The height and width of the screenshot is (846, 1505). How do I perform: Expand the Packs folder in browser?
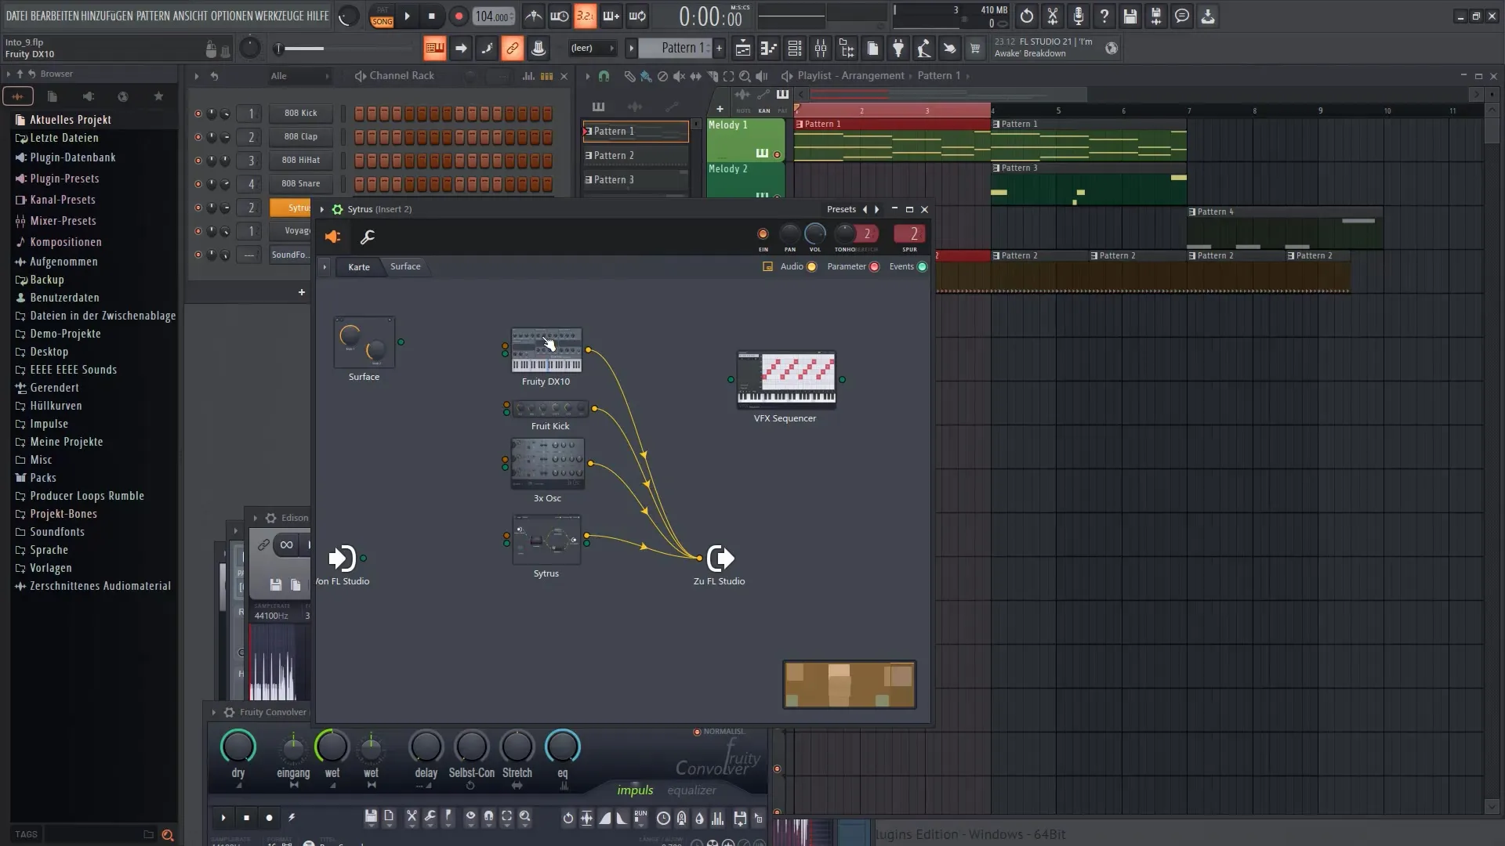point(43,477)
